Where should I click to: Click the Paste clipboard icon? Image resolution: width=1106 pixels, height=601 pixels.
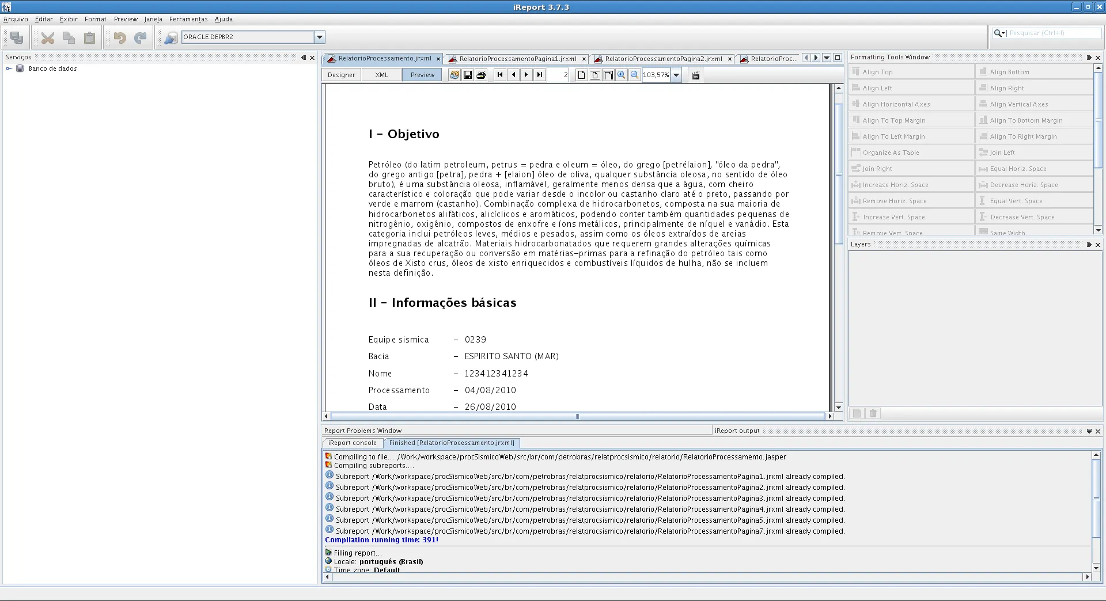click(x=90, y=38)
